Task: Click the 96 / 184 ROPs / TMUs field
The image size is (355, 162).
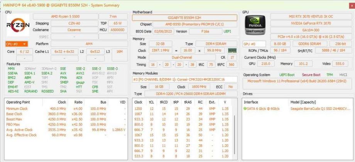Action: click(x=280, y=50)
